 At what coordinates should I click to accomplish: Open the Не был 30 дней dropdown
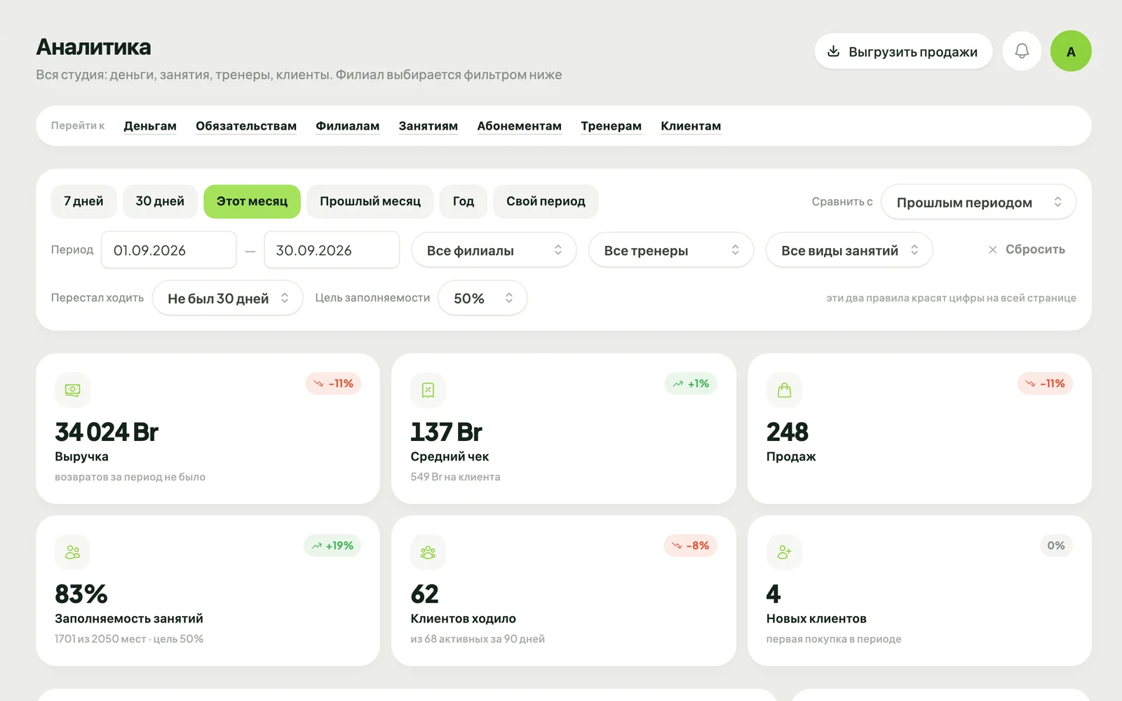click(227, 298)
